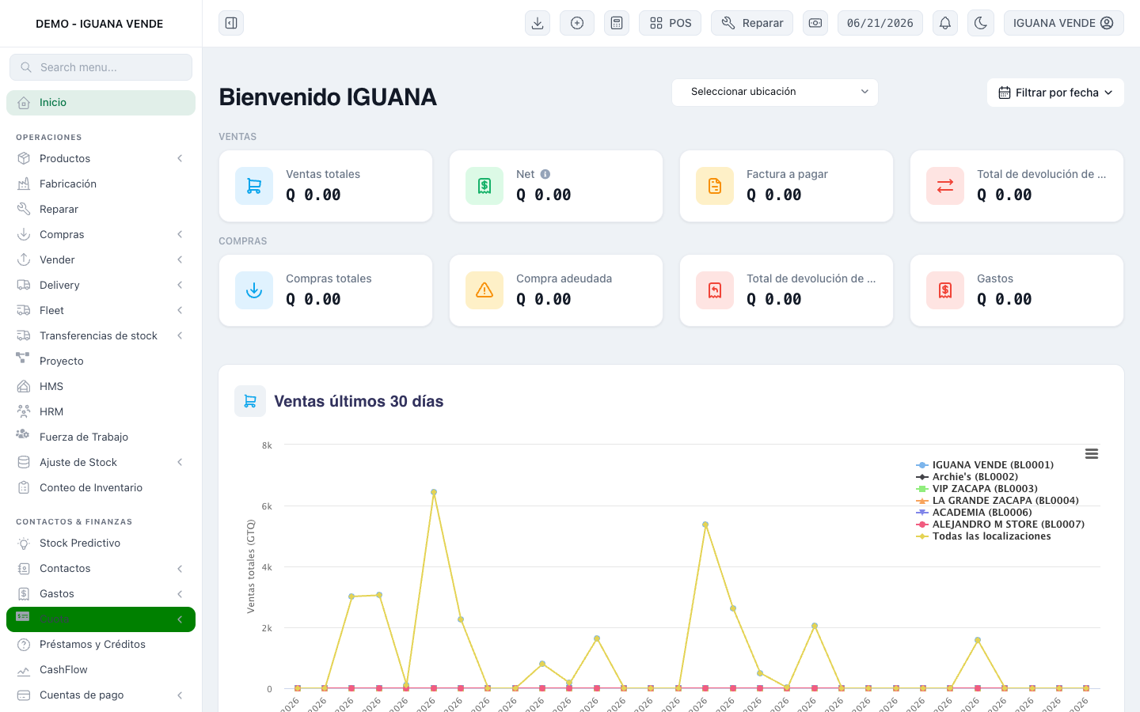Toggle IGUANA VENDE (BL0001) legend series
The image size is (1140, 712).
coord(985,465)
